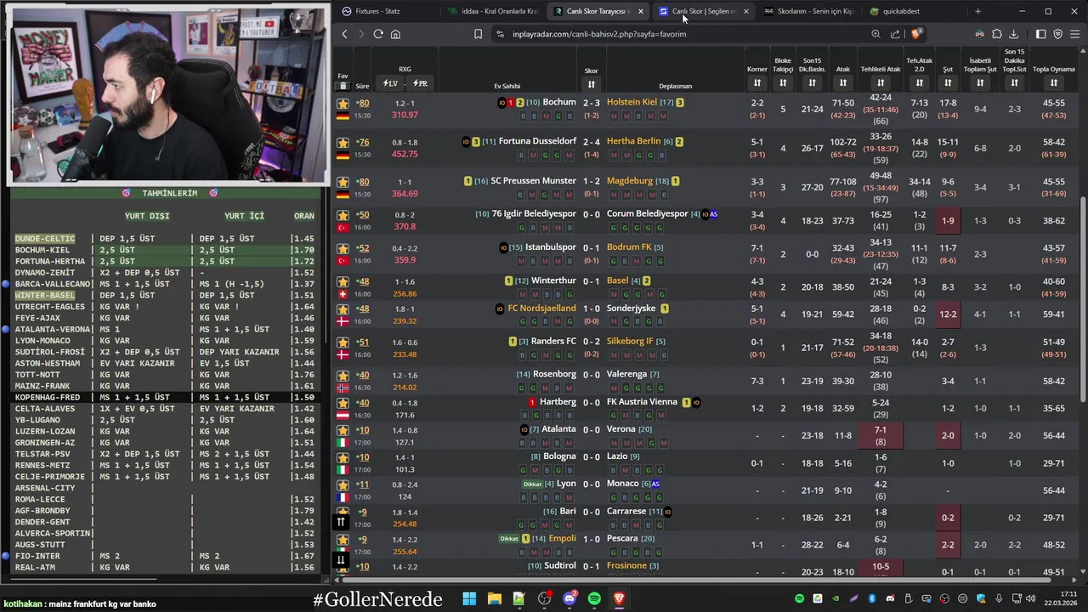Bookmark this page icon
The image size is (1088, 612).
click(478, 34)
